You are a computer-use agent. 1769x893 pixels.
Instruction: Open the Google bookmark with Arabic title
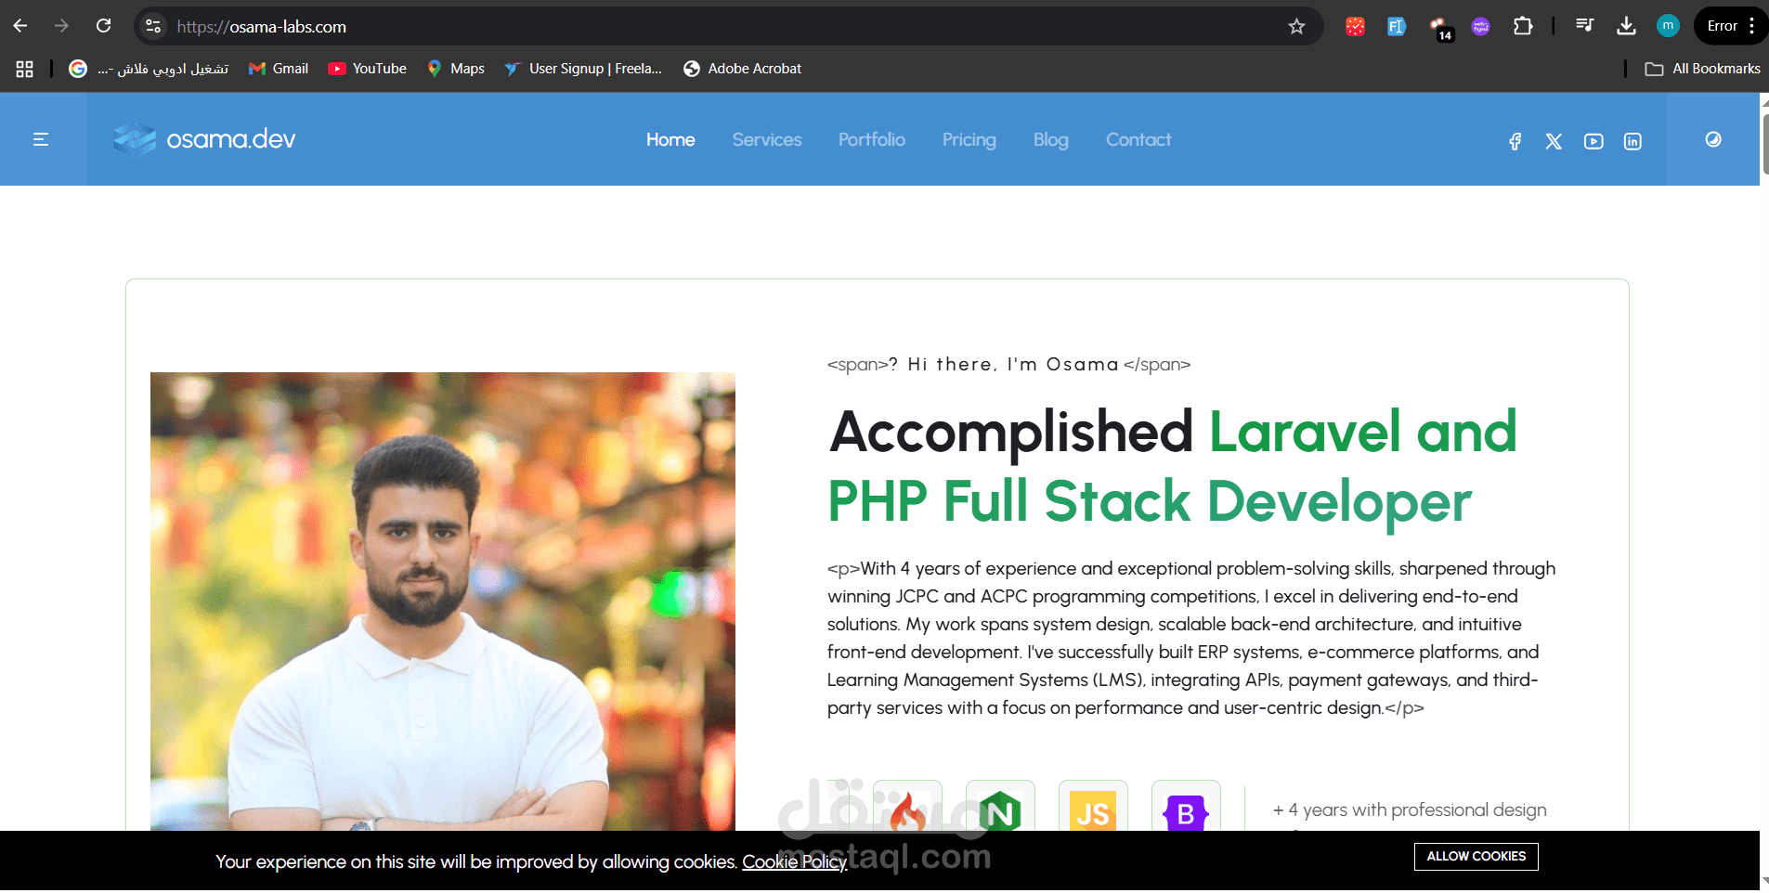[x=149, y=69]
